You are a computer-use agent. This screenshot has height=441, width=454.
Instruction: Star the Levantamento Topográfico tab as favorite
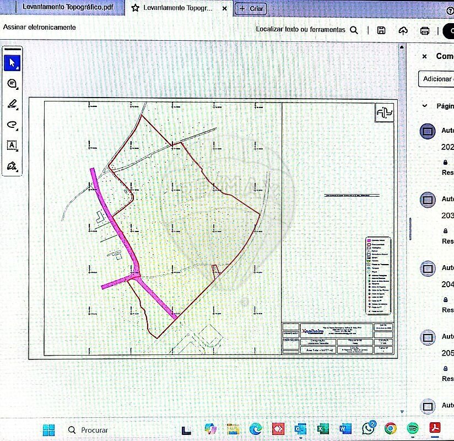[135, 8]
